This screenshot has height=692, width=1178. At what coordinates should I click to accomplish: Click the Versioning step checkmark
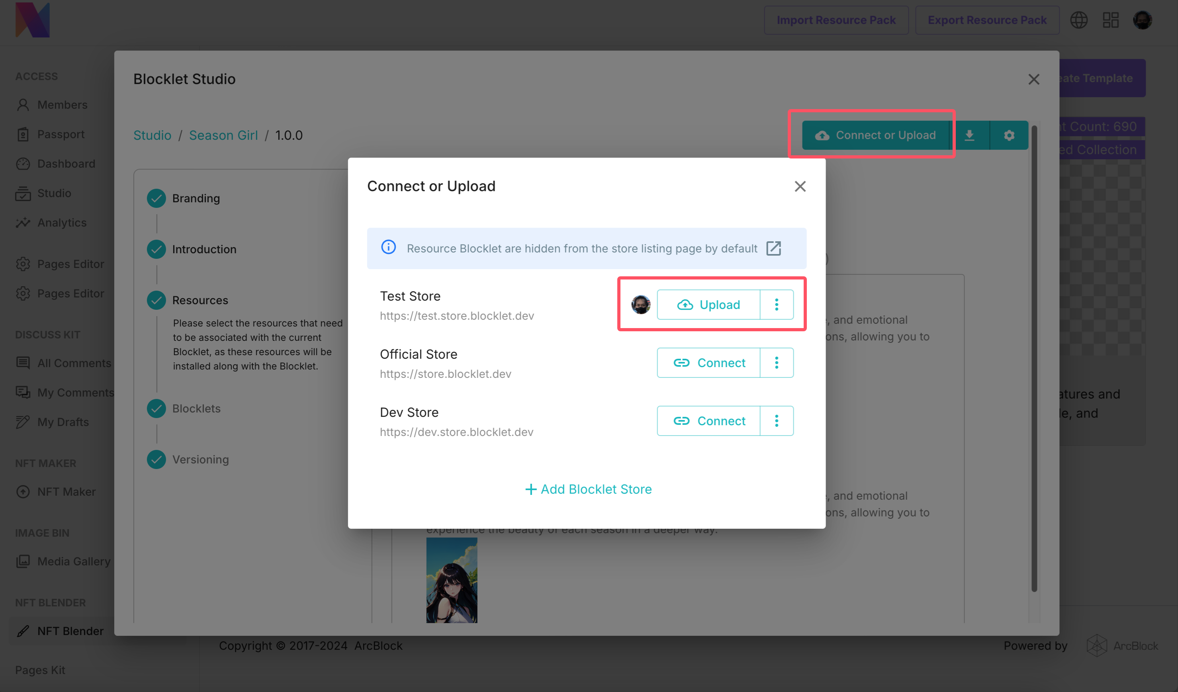click(156, 459)
